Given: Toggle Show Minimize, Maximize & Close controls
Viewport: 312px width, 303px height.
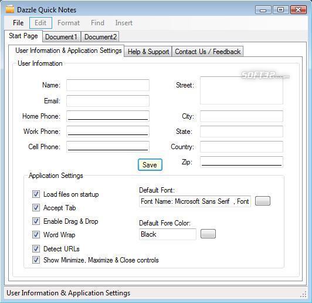Looking at the screenshot, I should click(36, 260).
